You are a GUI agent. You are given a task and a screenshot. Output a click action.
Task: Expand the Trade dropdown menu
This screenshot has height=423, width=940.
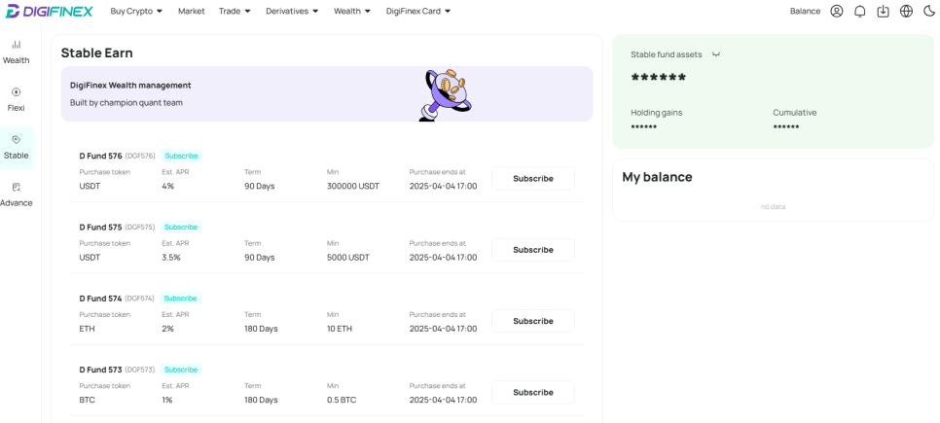click(235, 11)
